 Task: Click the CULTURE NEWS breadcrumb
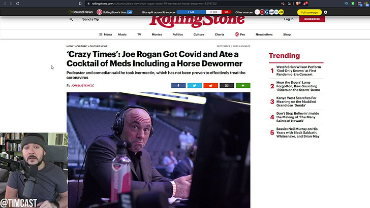pos(99,46)
